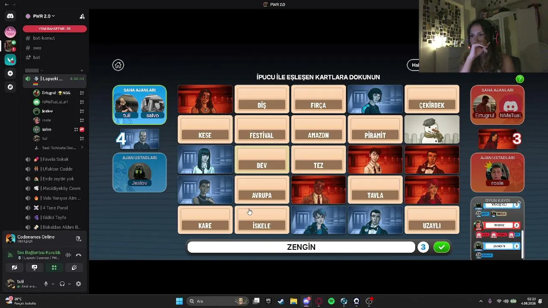Open the Discover servers compass icon
This screenshot has height=308, width=548.
tap(10, 87)
